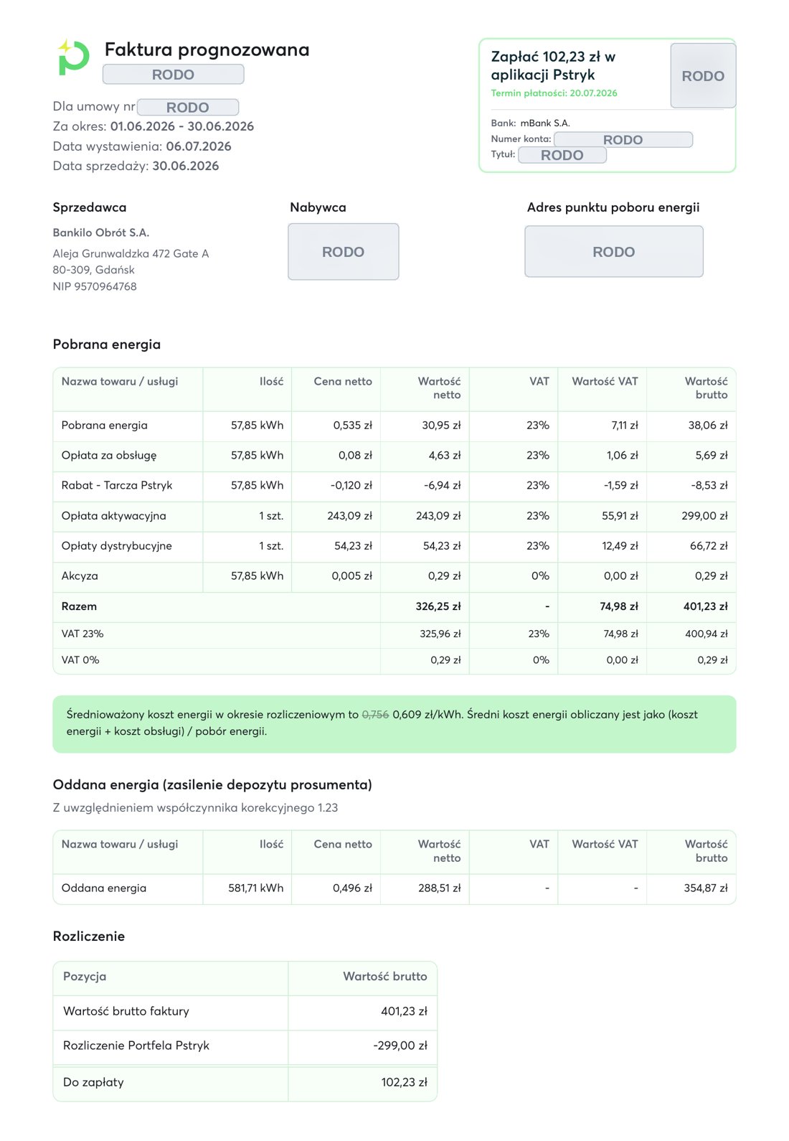
Task: Select the gross value '66,72 zł'
Action: pyautogui.click(x=709, y=546)
